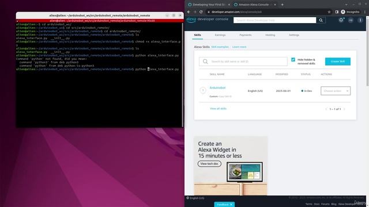Open the Payments tab

click(x=246, y=35)
